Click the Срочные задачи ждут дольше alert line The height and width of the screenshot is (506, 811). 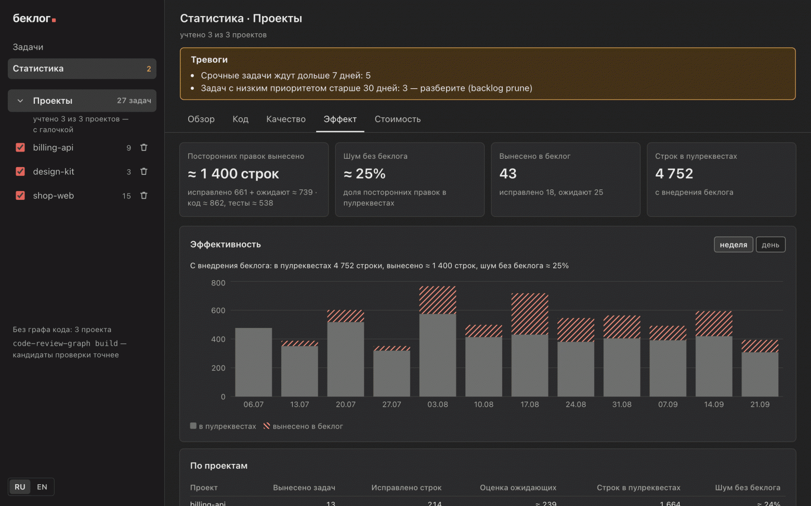(286, 76)
